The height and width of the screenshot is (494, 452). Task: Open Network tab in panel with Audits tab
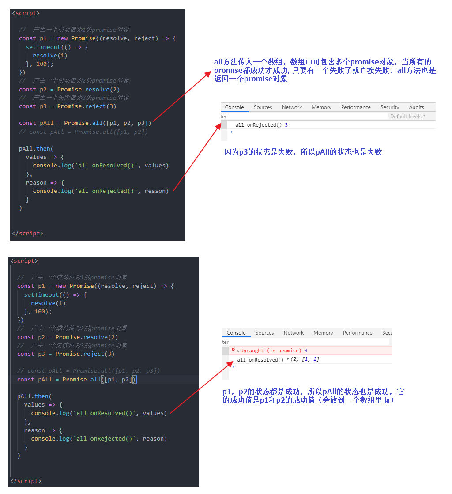tap(292, 107)
